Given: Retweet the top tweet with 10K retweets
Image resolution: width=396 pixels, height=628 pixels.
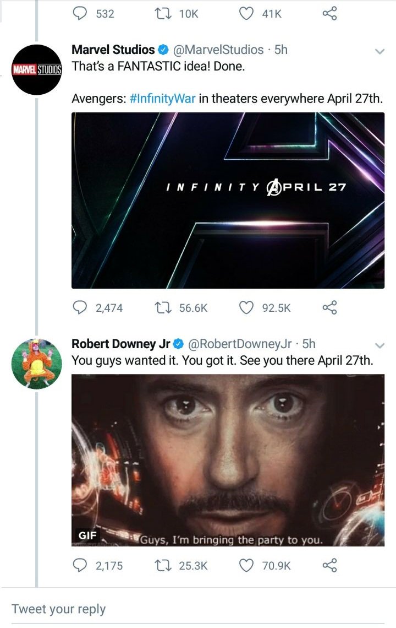Looking at the screenshot, I should [x=163, y=14].
